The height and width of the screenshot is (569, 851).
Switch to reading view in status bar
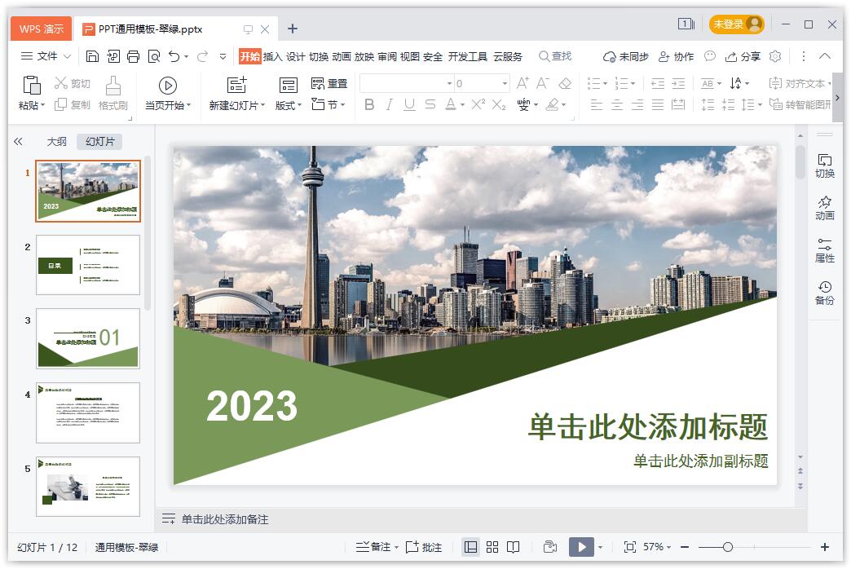click(514, 547)
